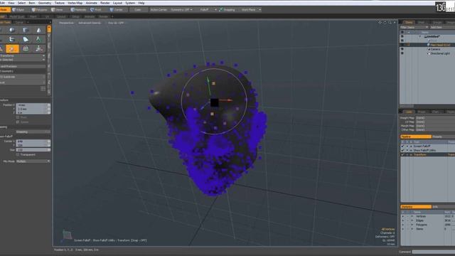Open the Mix Mode Multiply dropdown

33,161
